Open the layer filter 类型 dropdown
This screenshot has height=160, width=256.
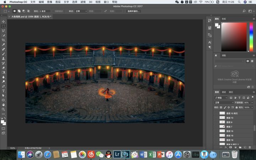point(221,97)
